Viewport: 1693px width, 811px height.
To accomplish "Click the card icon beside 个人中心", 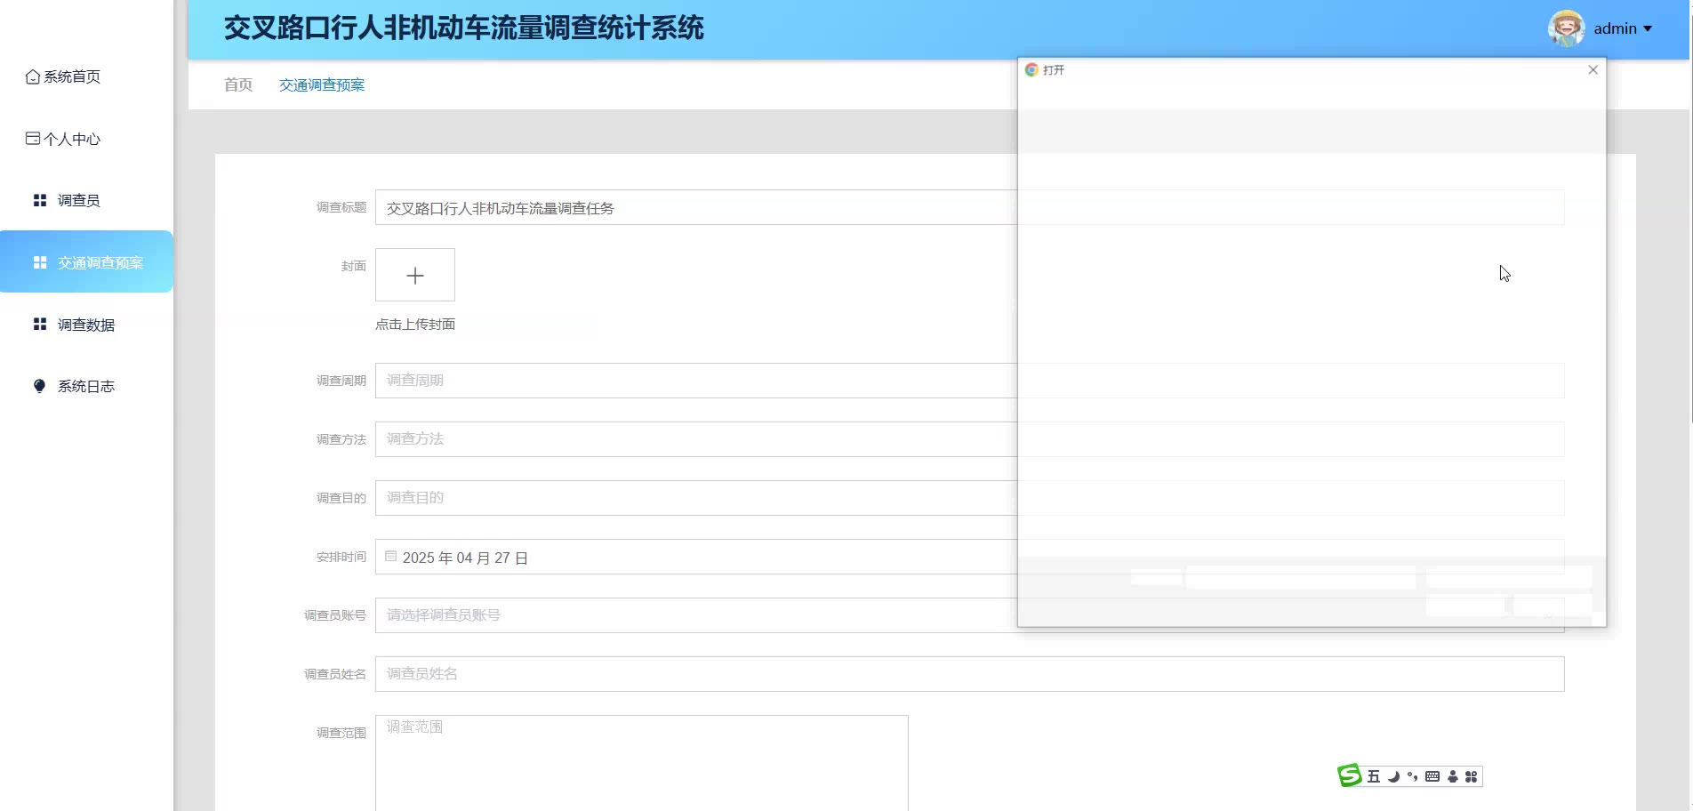I will [33, 139].
